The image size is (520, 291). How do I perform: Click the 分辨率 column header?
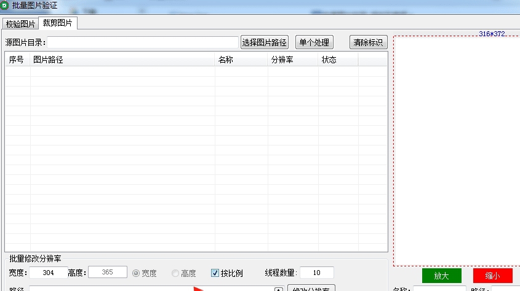coord(293,60)
